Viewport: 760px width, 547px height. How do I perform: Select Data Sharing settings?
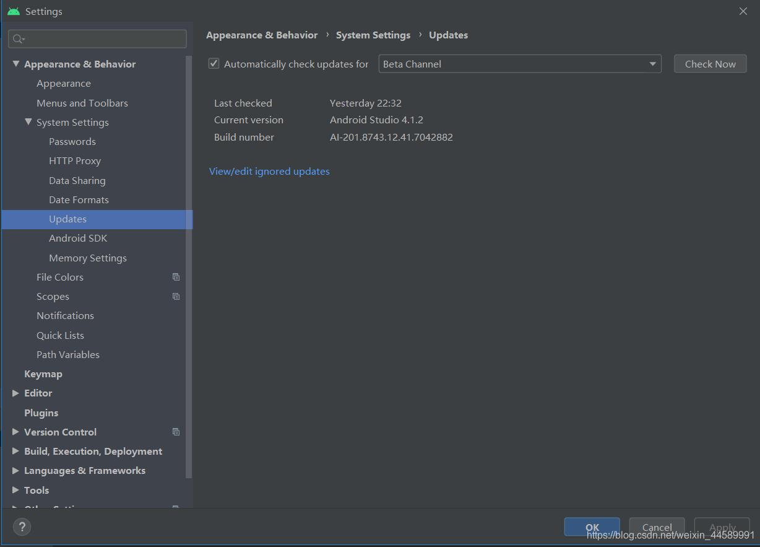(77, 180)
